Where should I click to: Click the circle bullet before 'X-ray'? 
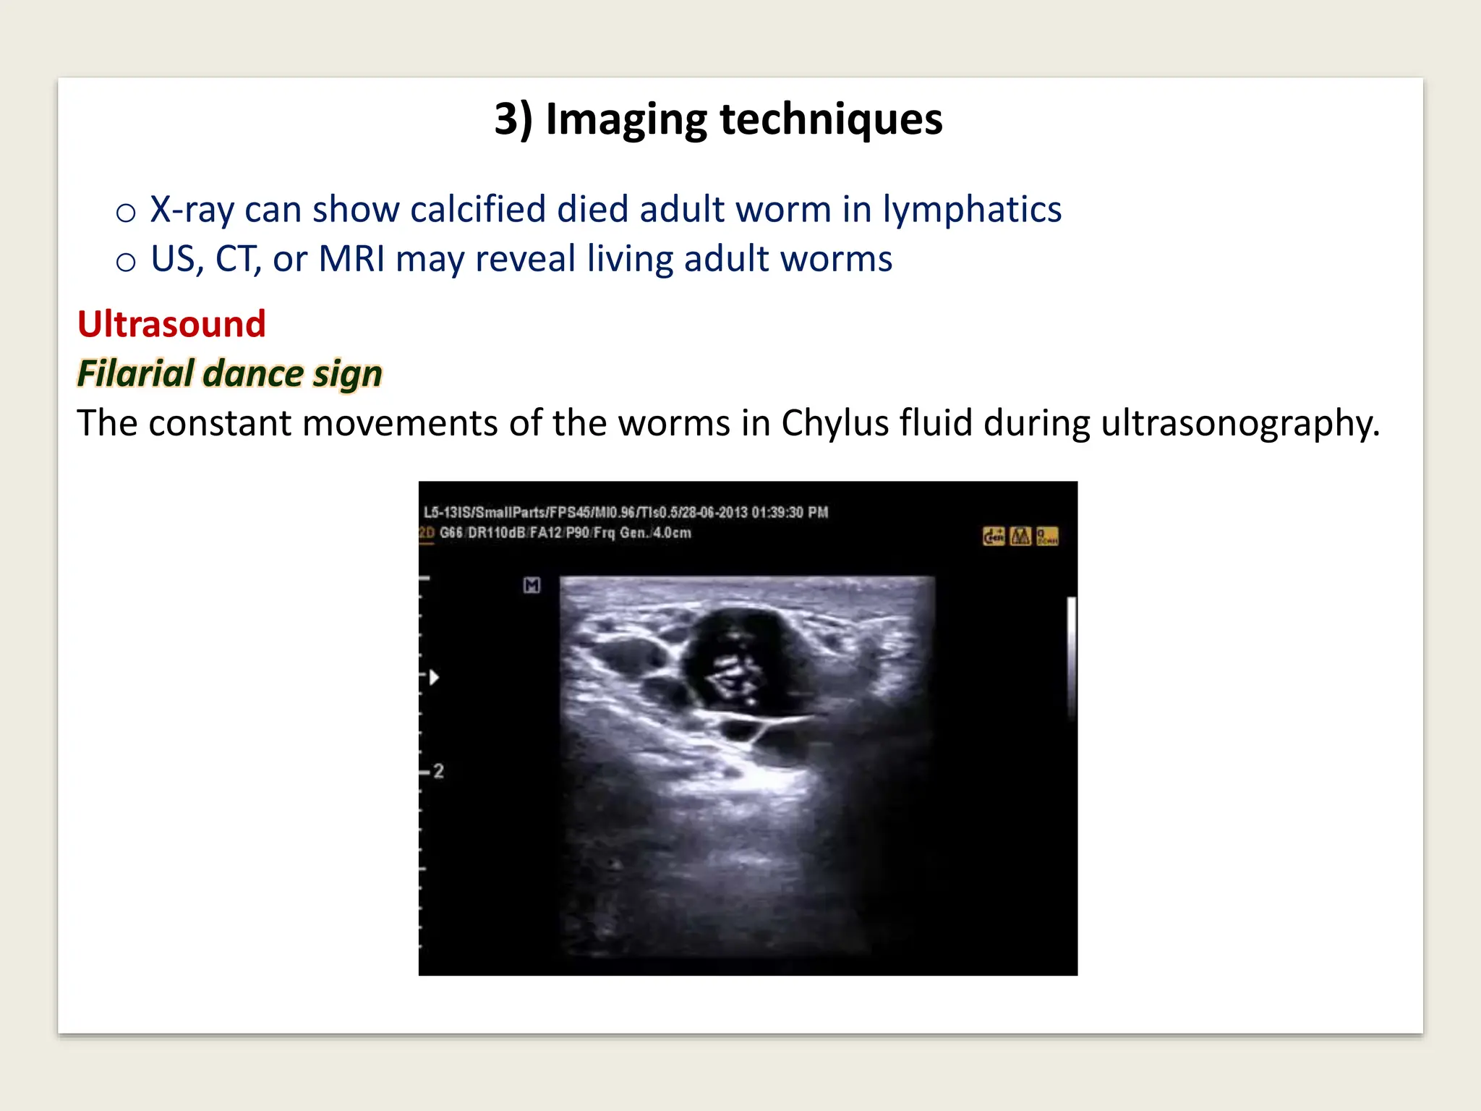click(126, 213)
